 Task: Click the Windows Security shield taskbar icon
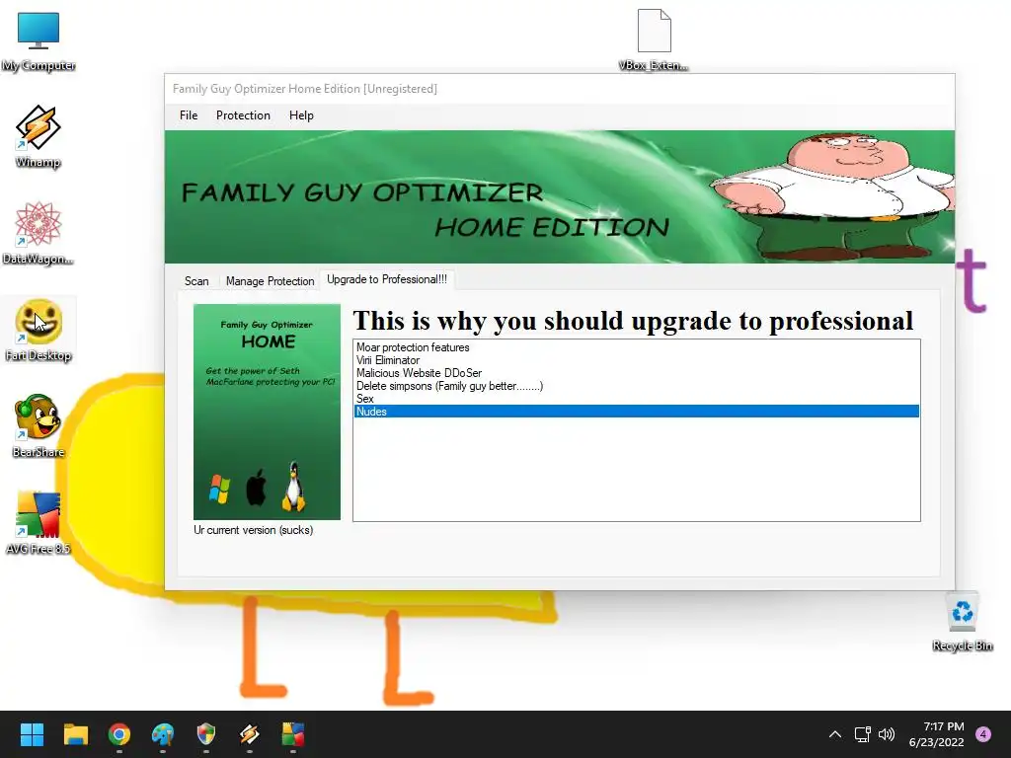coord(205,734)
